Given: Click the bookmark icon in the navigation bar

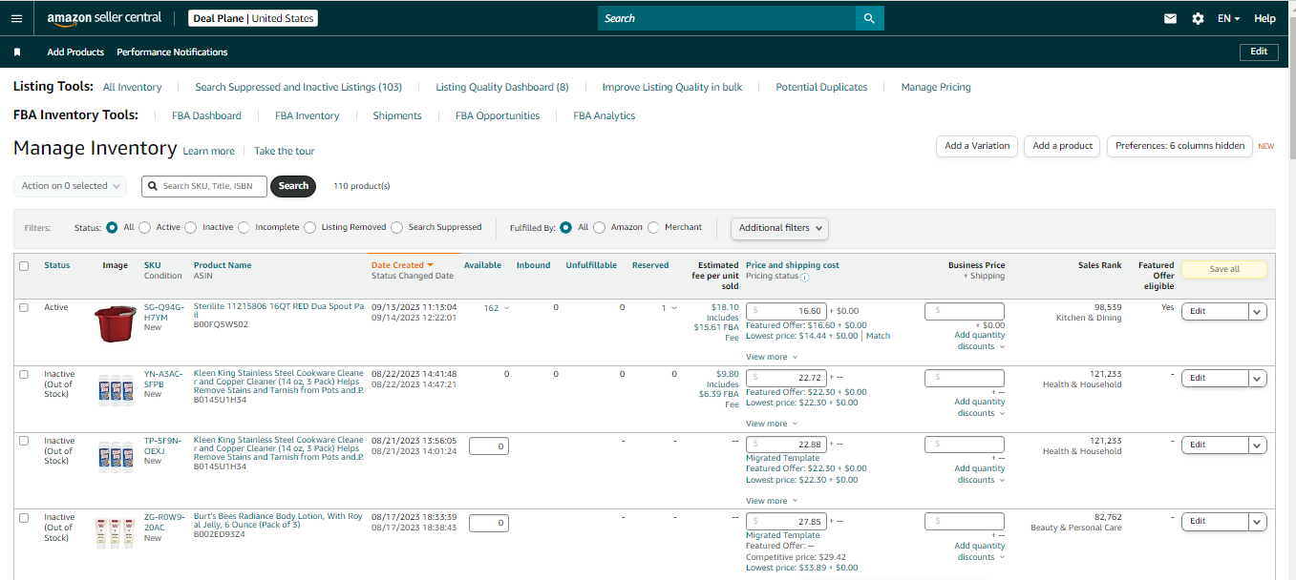Looking at the screenshot, I should (x=16, y=52).
